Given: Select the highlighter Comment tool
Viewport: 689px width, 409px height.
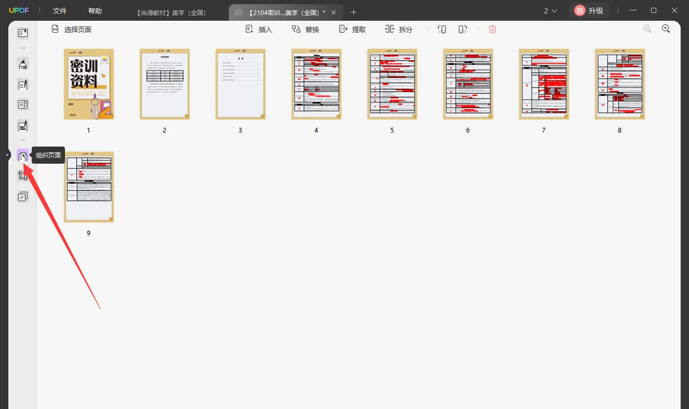Looking at the screenshot, I should [22, 64].
